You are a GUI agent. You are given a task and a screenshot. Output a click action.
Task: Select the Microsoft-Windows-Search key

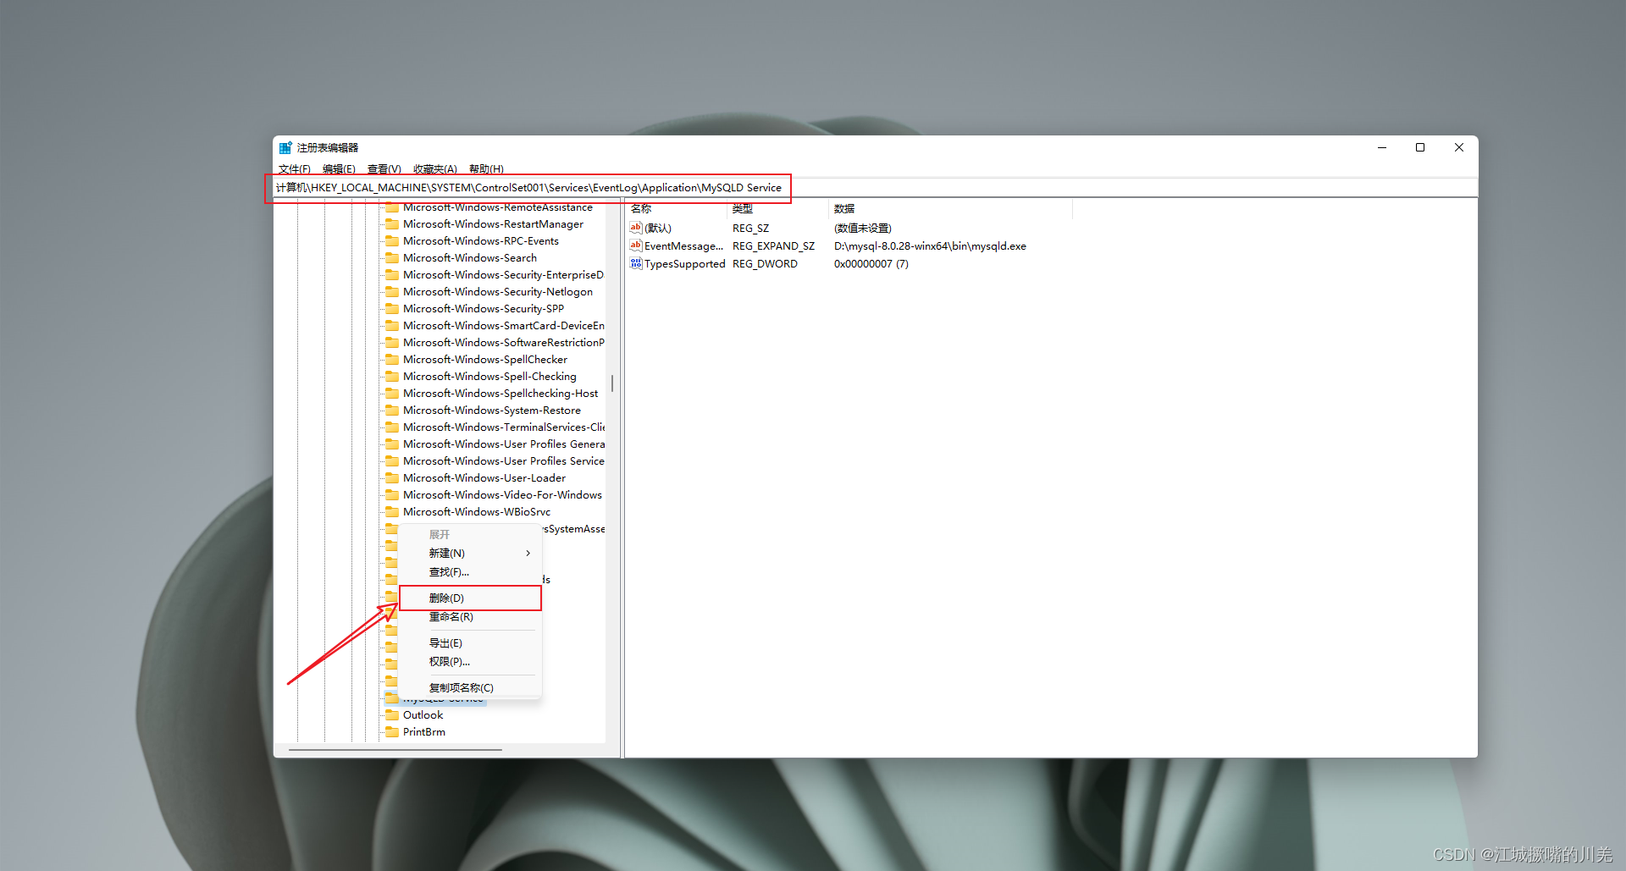470,258
